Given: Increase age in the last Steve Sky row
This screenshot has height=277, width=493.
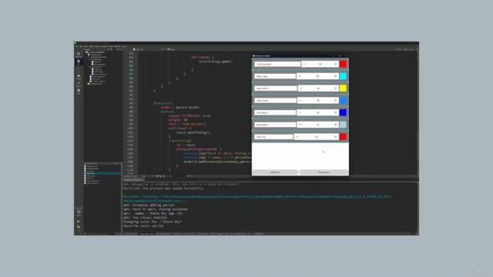Looking at the screenshot, I should pos(336,137).
